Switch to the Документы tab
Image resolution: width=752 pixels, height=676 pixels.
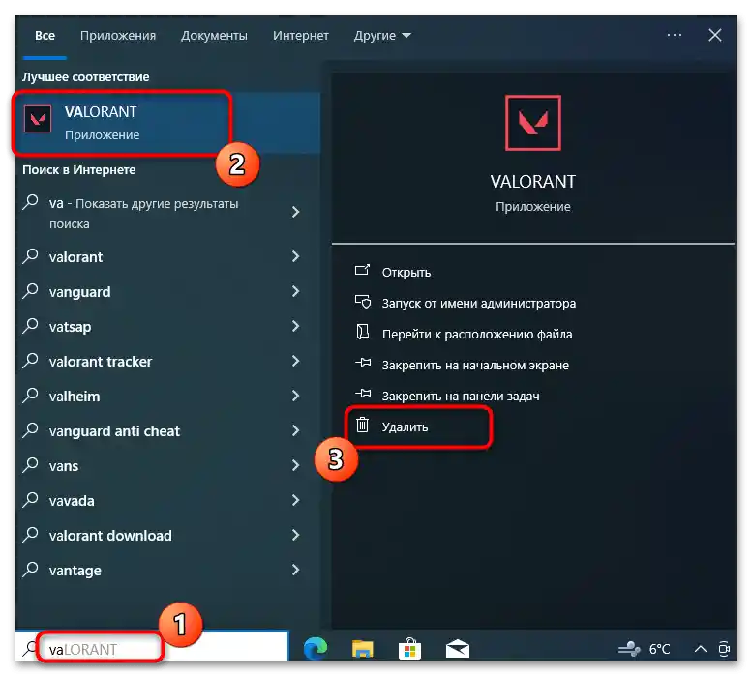pyautogui.click(x=214, y=36)
